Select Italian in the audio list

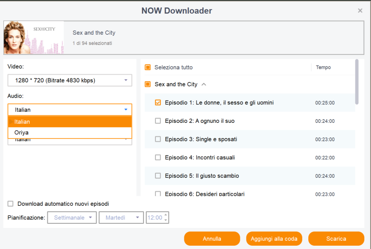coord(70,122)
